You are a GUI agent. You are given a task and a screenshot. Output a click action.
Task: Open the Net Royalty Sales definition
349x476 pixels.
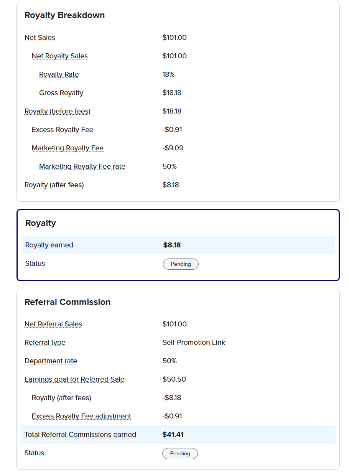[x=60, y=56]
